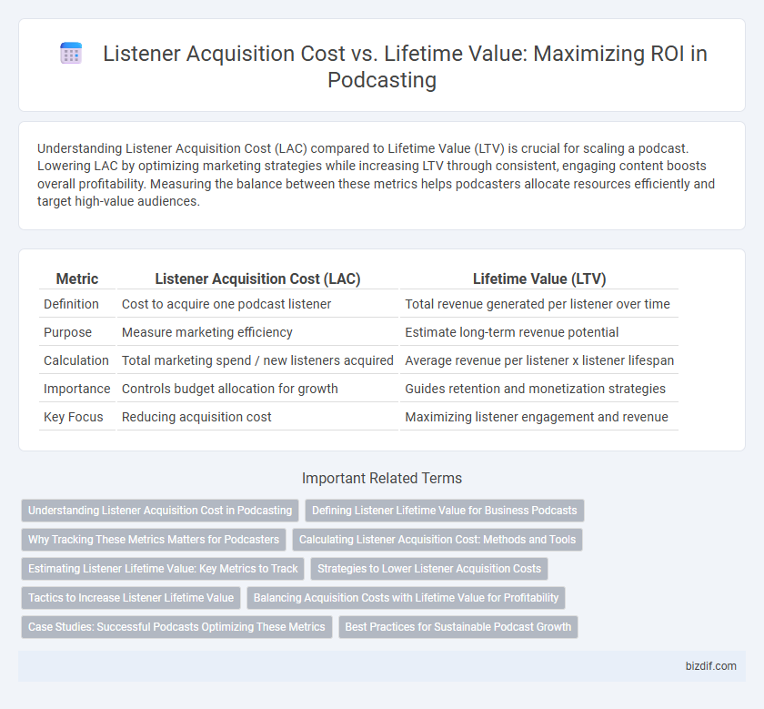764x709 pixels.
Task: Click cell 'Total revenue generated per listener over time'
Action: point(538,304)
